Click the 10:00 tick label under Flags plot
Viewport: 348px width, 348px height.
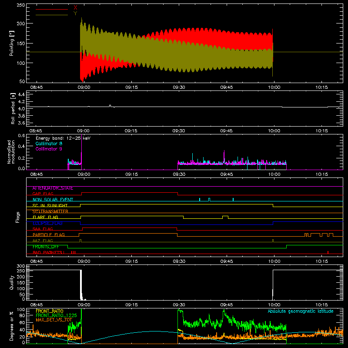point(274,261)
